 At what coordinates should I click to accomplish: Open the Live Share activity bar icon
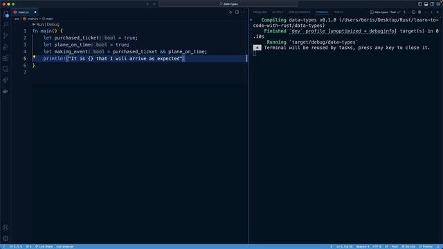click(6, 80)
